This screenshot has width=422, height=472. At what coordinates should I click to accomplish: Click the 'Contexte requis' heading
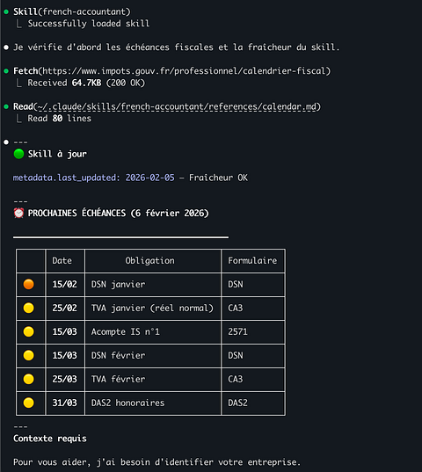50,439
